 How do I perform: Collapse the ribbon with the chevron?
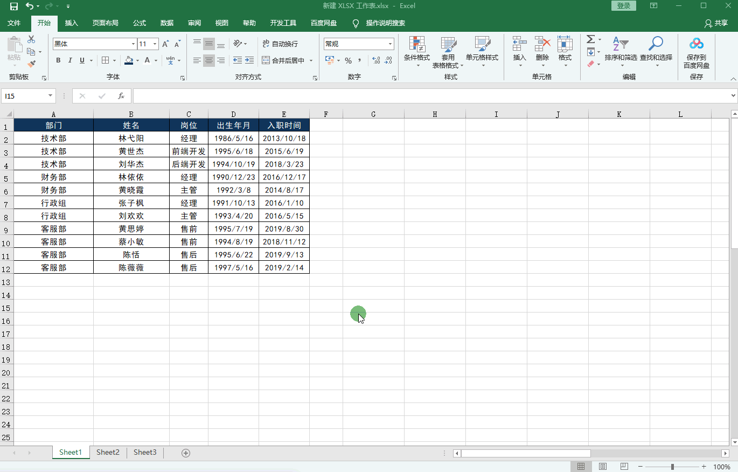[733, 79]
